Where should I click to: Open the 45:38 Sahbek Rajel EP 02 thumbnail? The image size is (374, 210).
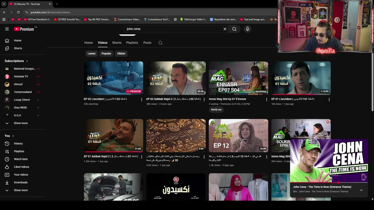176,78
